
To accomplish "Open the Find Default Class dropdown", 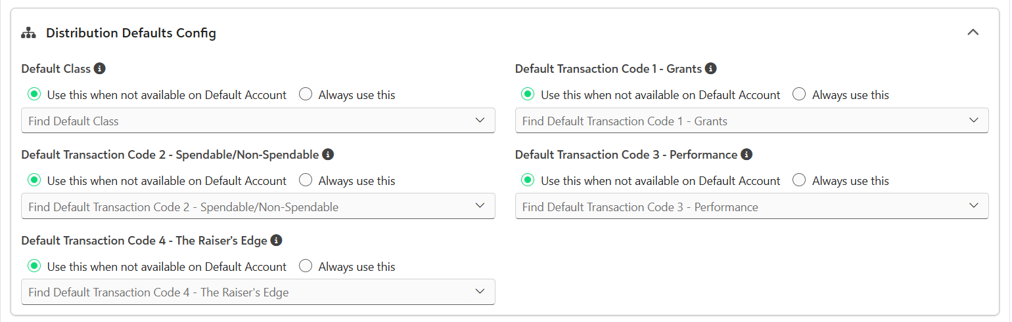I will click(x=258, y=121).
